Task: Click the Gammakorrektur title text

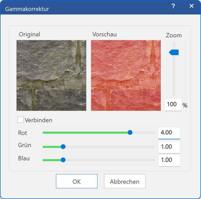Action: coord(27,9)
